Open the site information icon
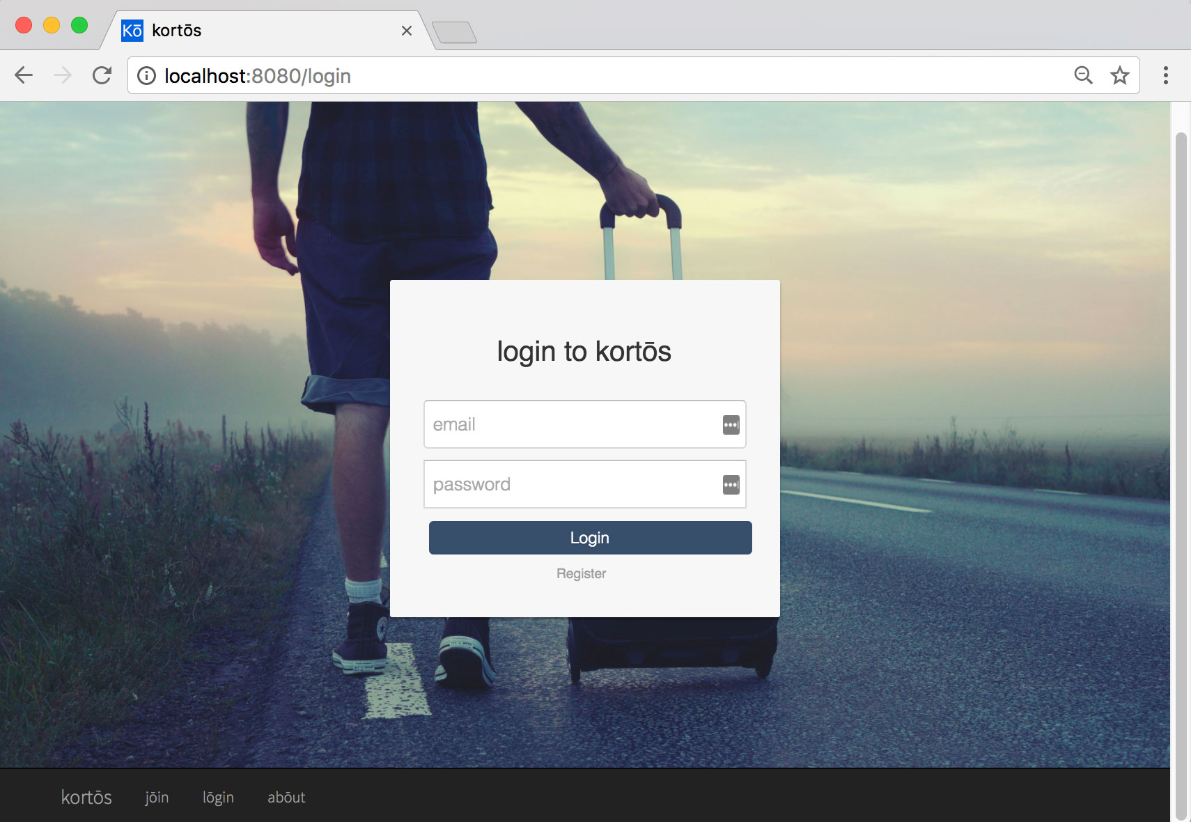1191x822 pixels. [x=146, y=75]
